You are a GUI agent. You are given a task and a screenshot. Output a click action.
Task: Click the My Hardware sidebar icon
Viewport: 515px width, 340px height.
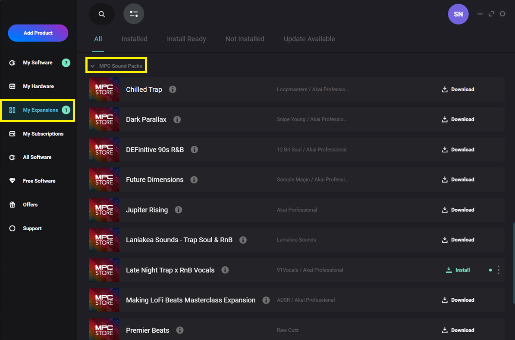pos(12,86)
